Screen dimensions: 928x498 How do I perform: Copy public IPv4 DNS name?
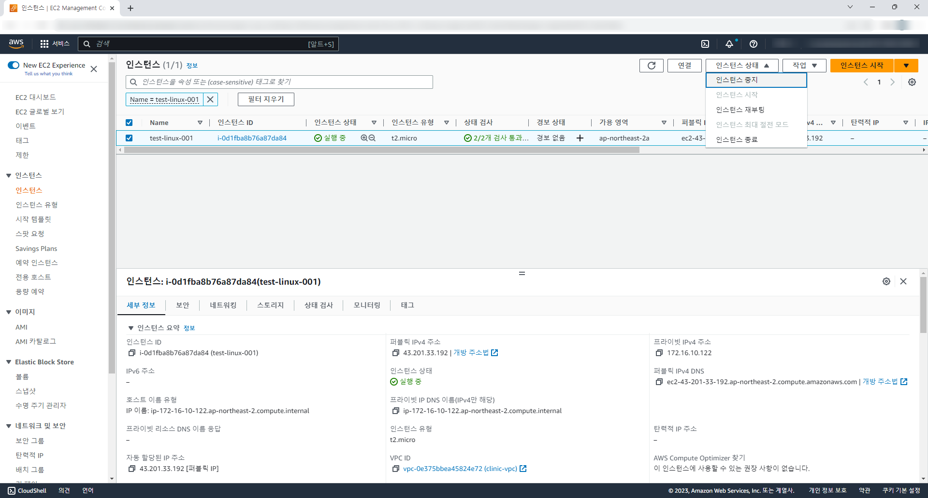coord(659,382)
